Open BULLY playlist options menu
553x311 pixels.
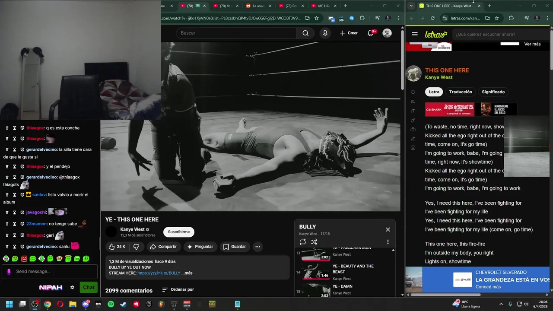388,242
